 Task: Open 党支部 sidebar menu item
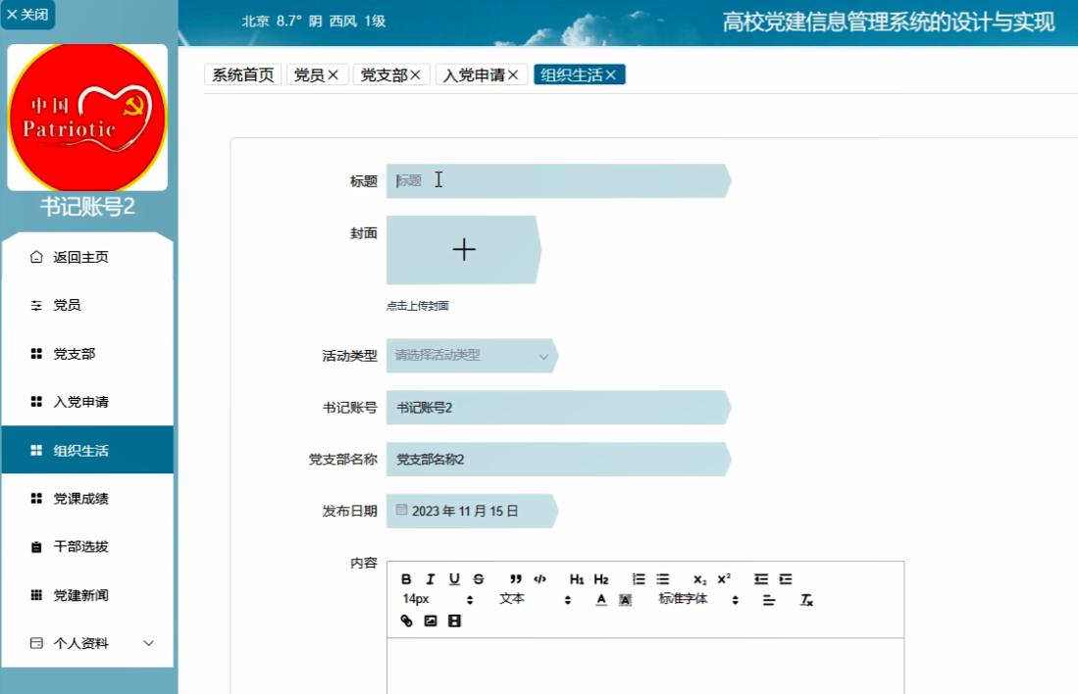point(87,354)
